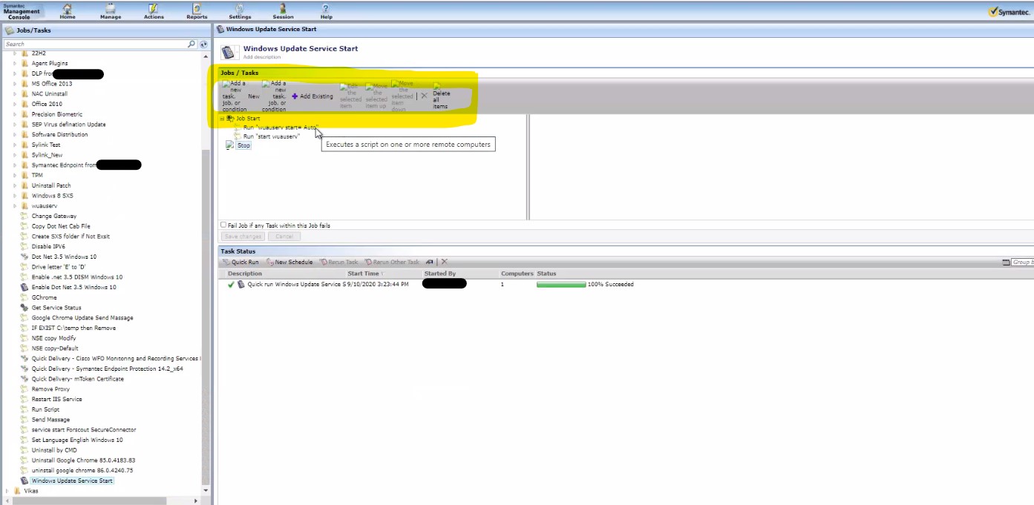This screenshot has height=505, width=1034.
Task: Click the Enable Dot Net 3.5 Windows 10 job icon
Action: [24, 287]
